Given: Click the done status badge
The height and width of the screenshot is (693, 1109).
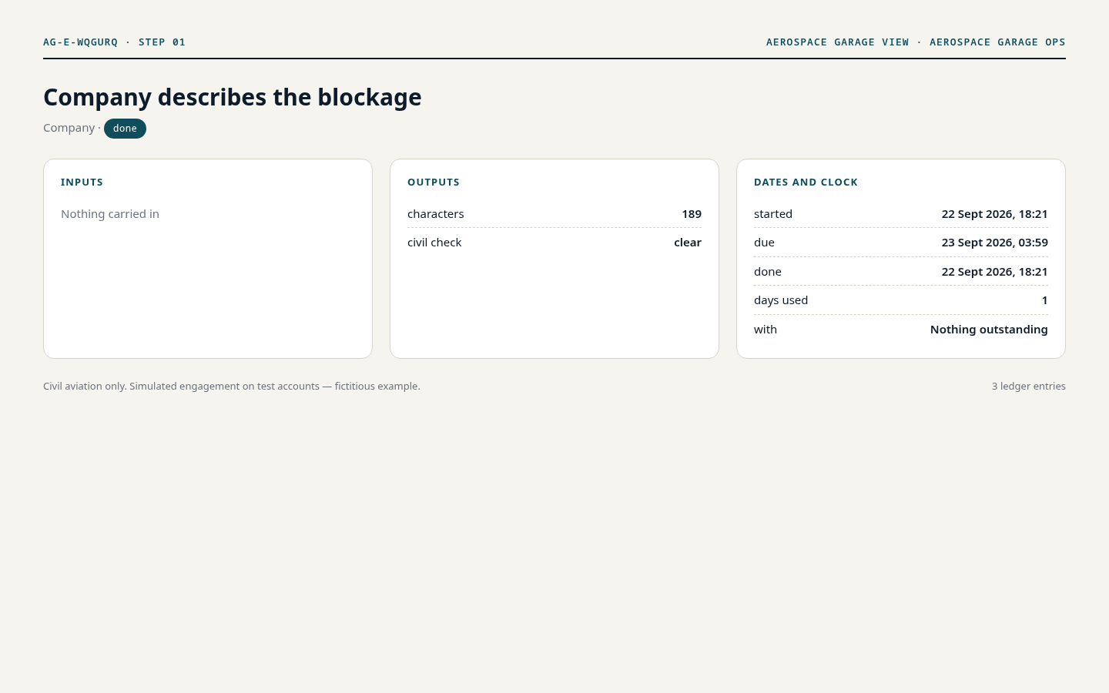Looking at the screenshot, I should pyautogui.click(x=125, y=129).
